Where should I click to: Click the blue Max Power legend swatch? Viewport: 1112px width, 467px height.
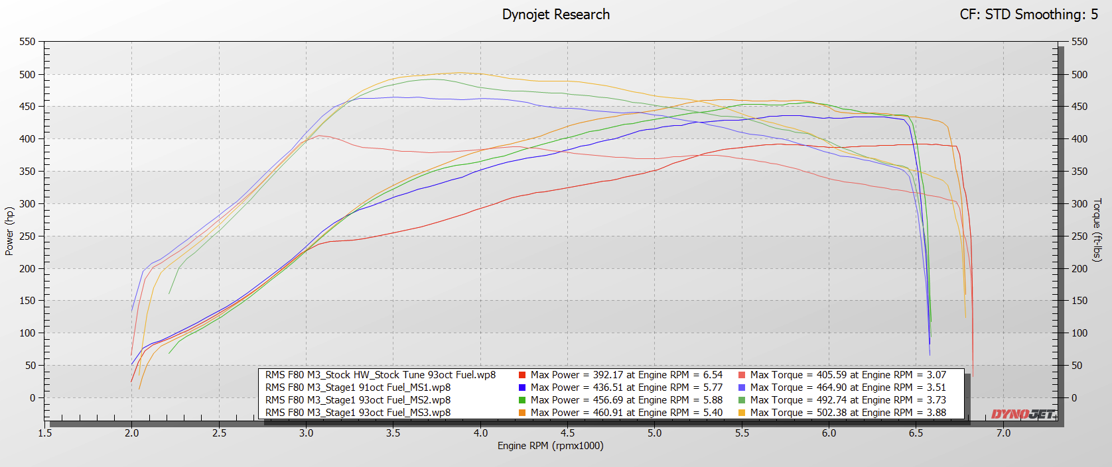[522, 388]
